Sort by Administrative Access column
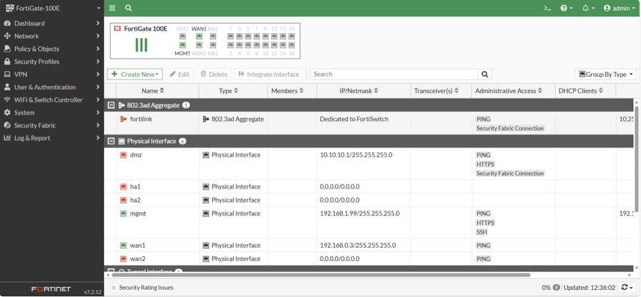 click(509, 91)
